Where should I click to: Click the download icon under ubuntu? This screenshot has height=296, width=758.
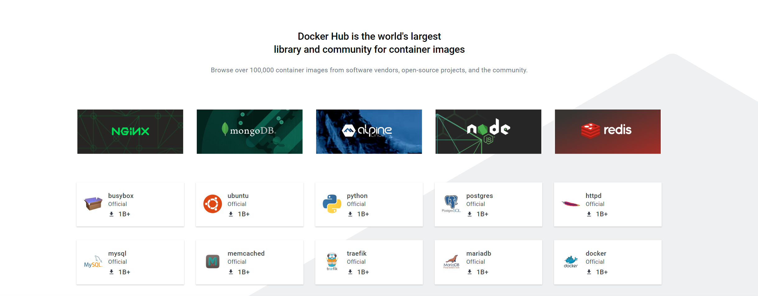click(231, 214)
